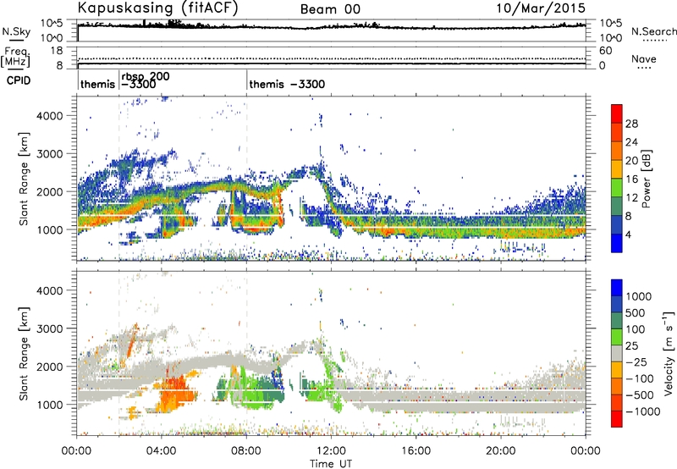Select the 100 tick on velocity color bar
This screenshot has height=469, width=677.
point(636,329)
